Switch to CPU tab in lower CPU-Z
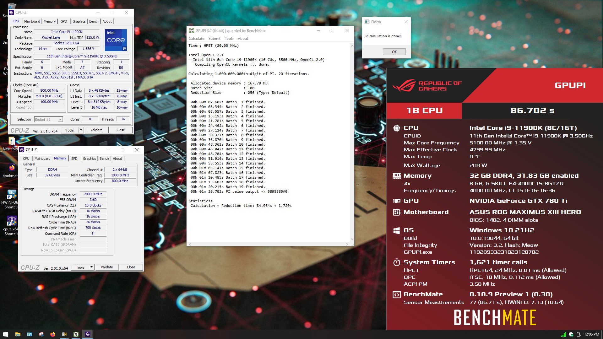This screenshot has height=339, width=603. [x=26, y=159]
